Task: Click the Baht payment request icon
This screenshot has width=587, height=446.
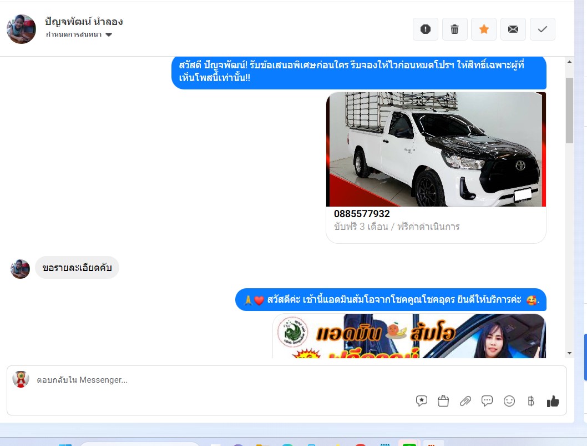Action: pyautogui.click(x=531, y=401)
